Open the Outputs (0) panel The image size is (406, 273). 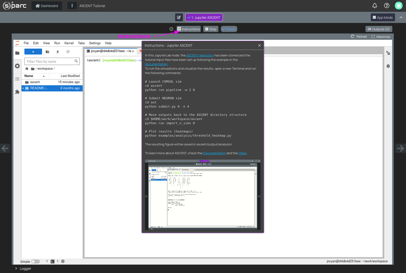379,29
